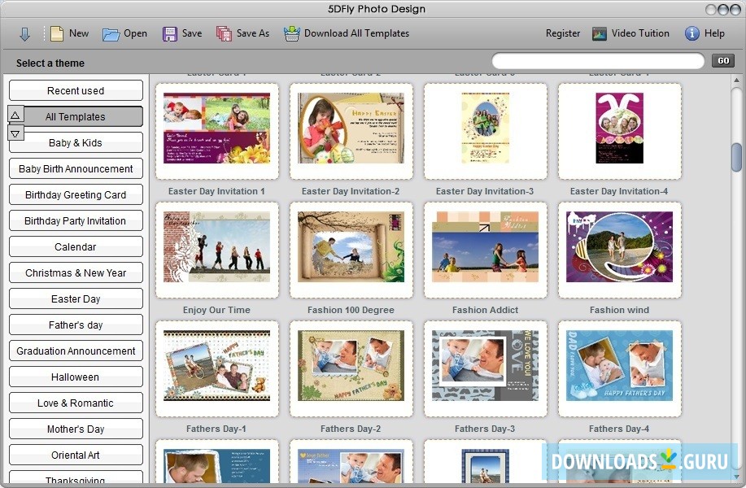The width and height of the screenshot is (746, 488).
Task: Open the Birthday Greeting Card theme
Action: tap(76, 194)
